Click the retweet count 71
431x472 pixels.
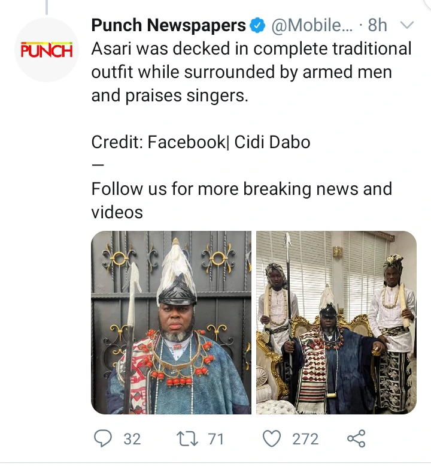[x=215, y=439]
